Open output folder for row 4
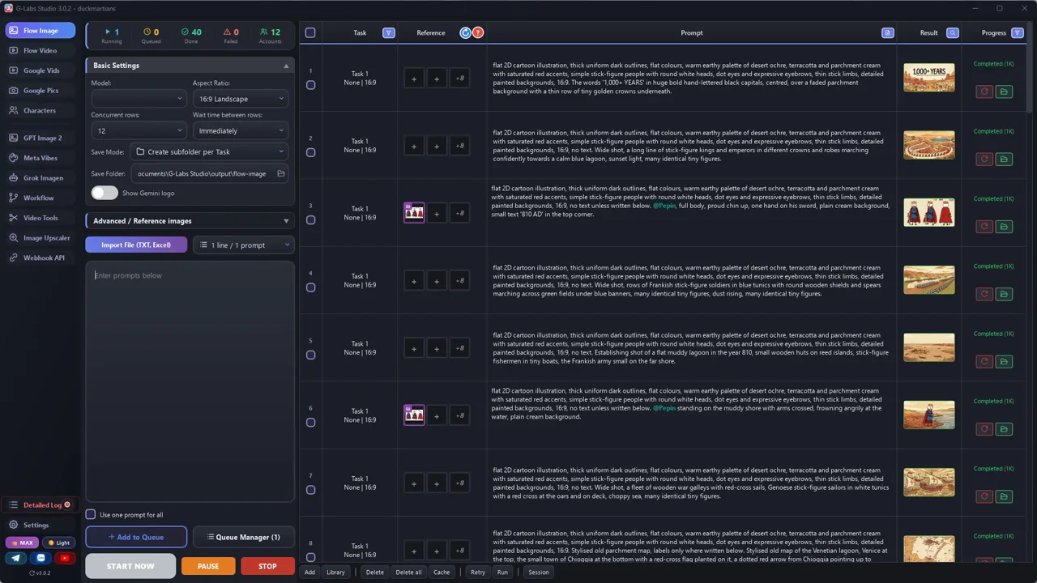 tap(1004, 294)
